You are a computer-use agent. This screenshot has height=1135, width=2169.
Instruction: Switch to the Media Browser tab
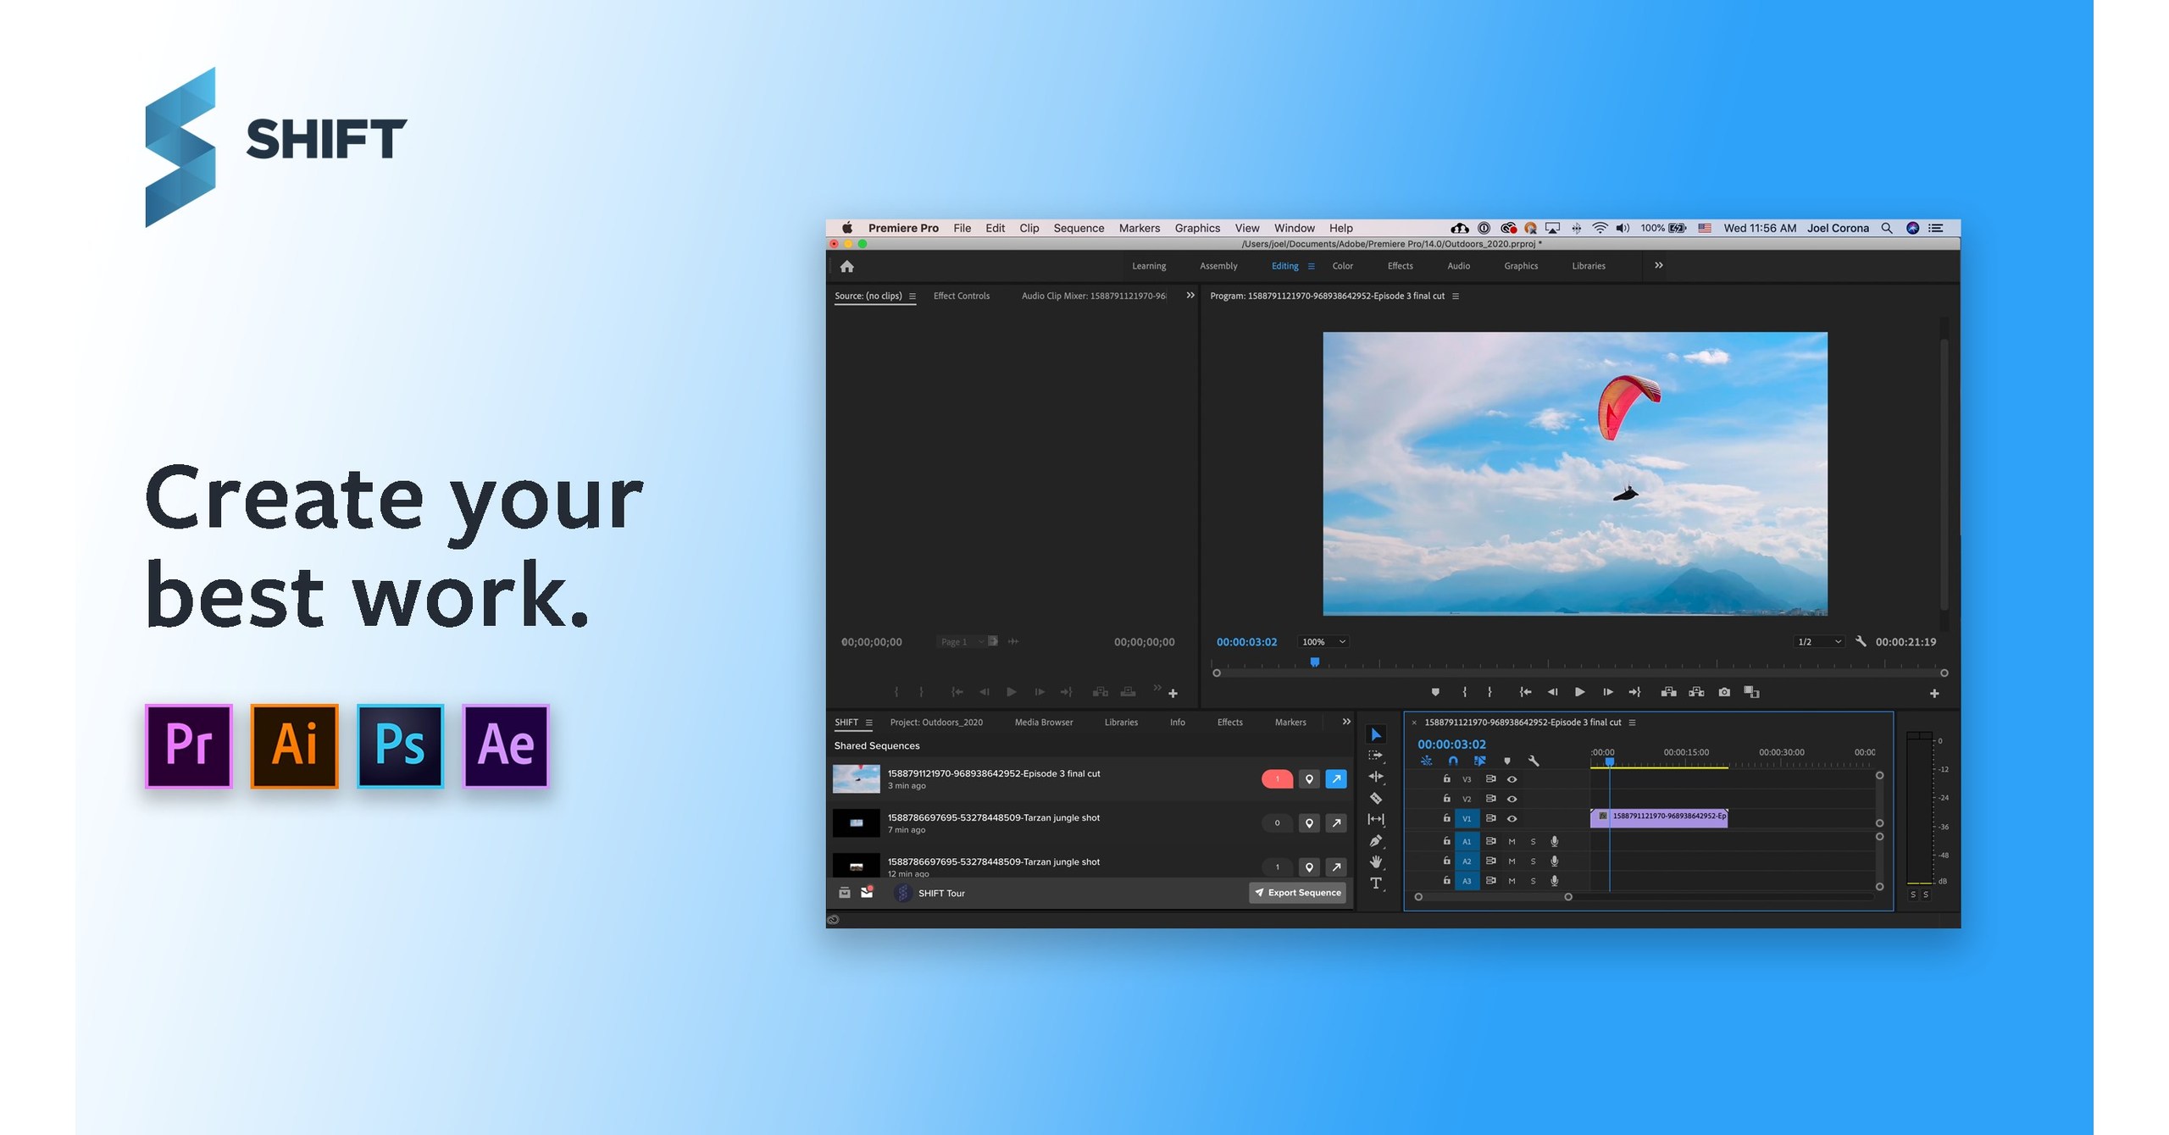(1042, 722)
